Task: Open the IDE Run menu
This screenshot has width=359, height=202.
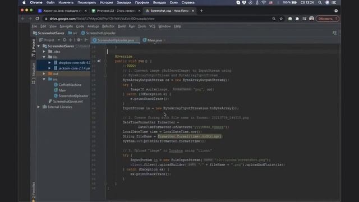Action: click(x=131, y=26)
